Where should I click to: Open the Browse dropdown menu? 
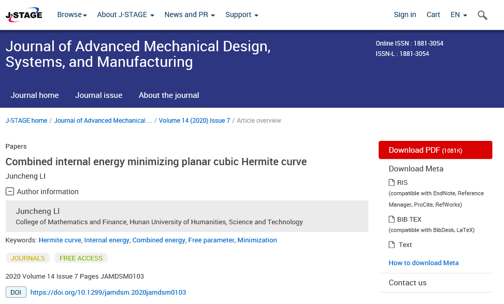click(x=72, y=15)
